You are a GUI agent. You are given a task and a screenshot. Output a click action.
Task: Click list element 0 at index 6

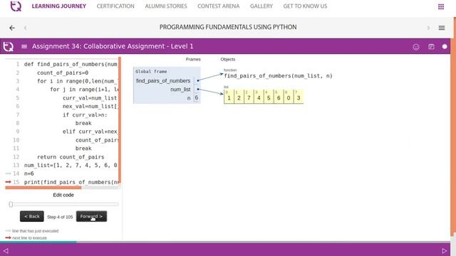(289, 97)
